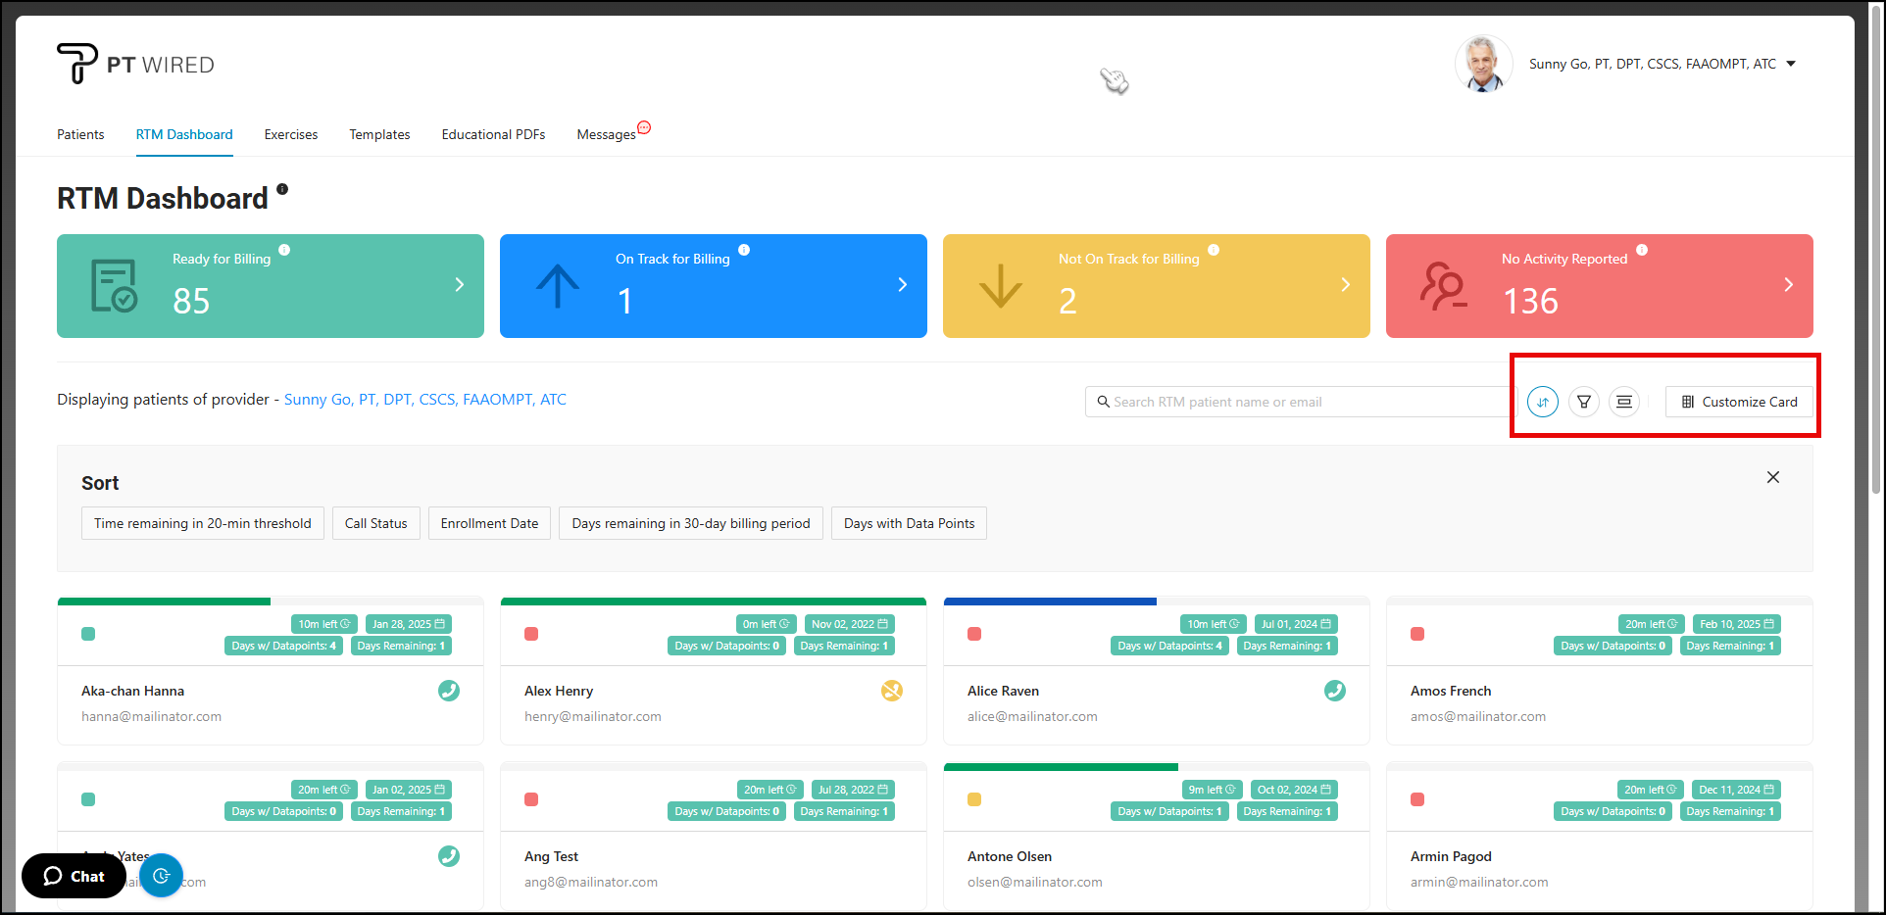Click the muted call icon on Alex Henry's card
1886x915 pixels.
[892, 691]
